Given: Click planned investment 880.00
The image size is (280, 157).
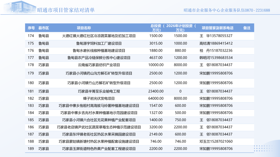Looking at the screenshot, I should 180,51.
